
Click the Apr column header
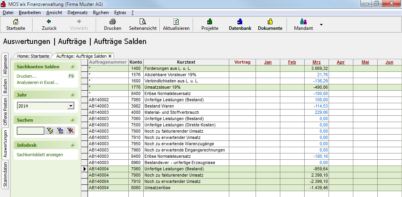point(341,62)
